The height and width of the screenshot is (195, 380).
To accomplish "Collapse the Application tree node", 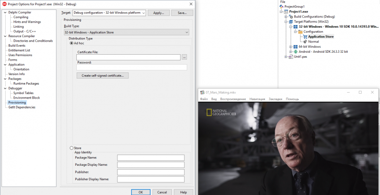I will pyautogui.click(x=6, y=64).
